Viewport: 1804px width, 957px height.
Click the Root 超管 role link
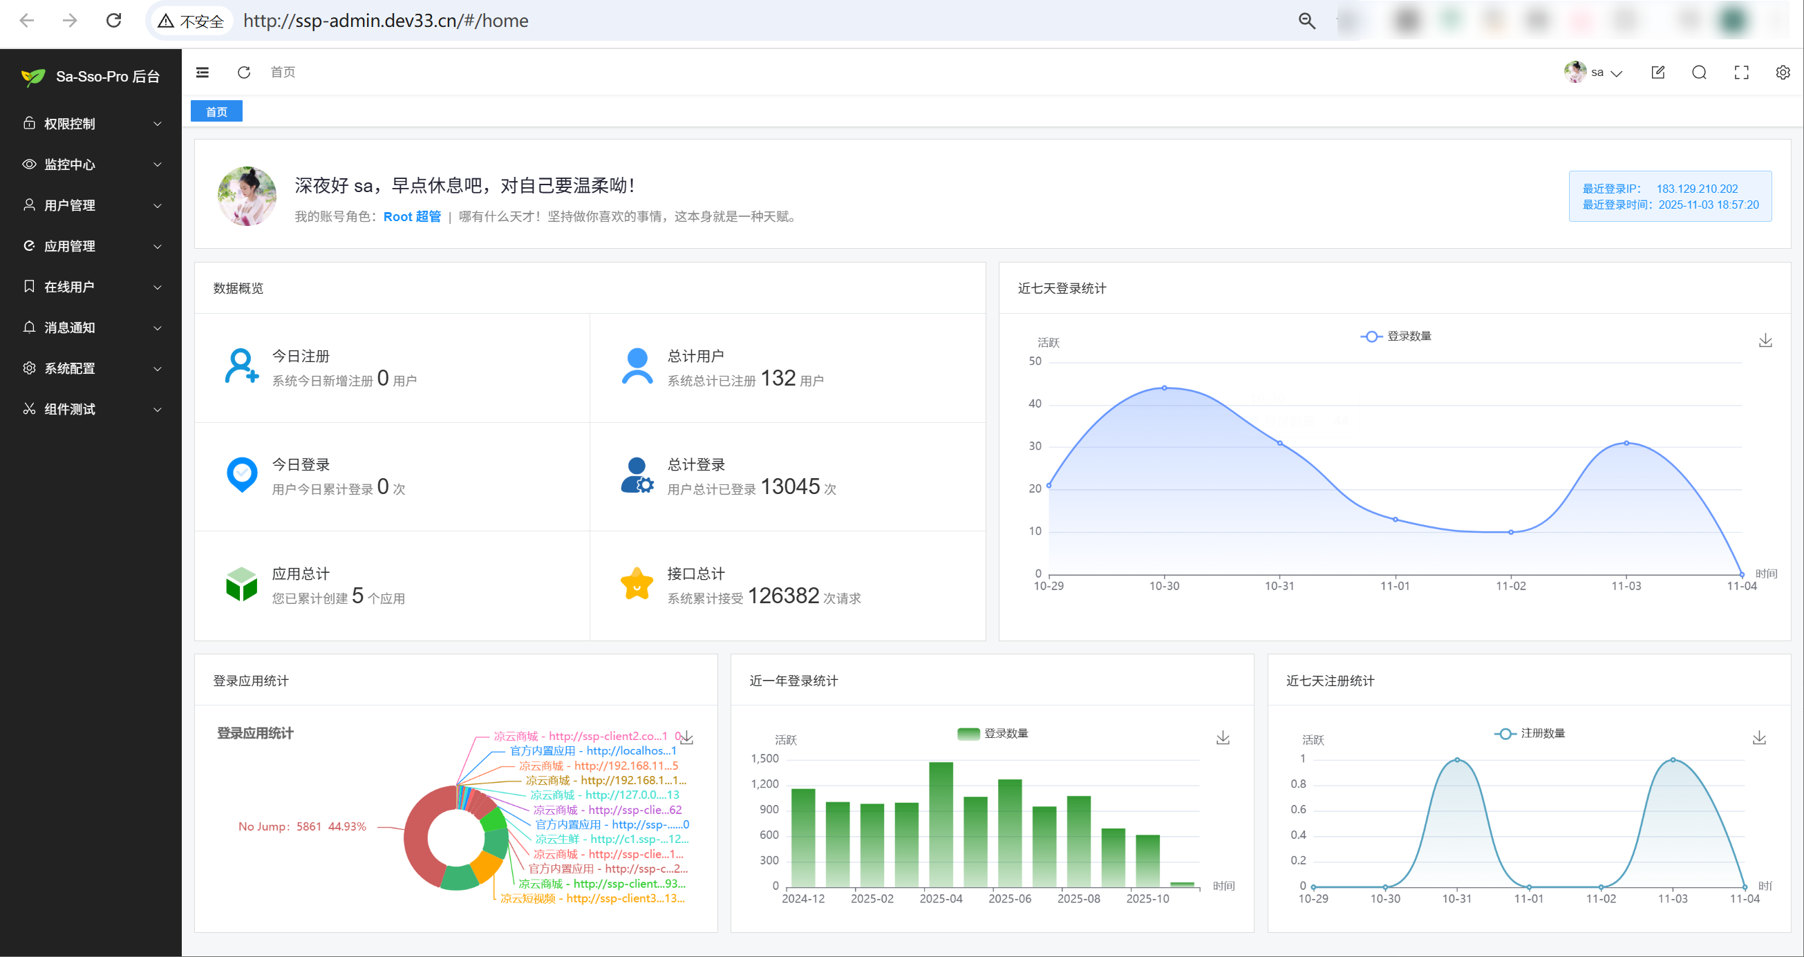click(412, 216)
